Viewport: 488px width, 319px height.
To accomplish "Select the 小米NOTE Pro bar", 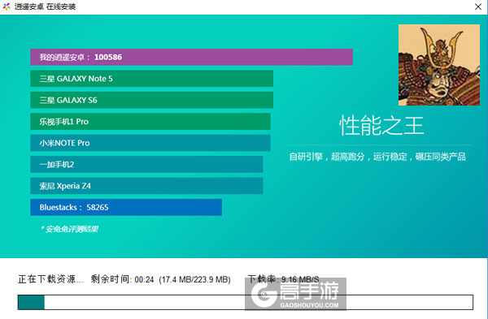I will (150, 143).
